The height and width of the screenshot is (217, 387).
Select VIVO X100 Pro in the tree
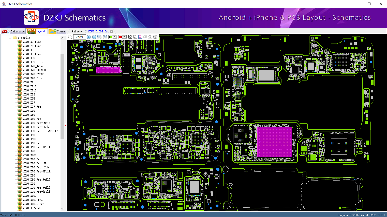(33, 200)
